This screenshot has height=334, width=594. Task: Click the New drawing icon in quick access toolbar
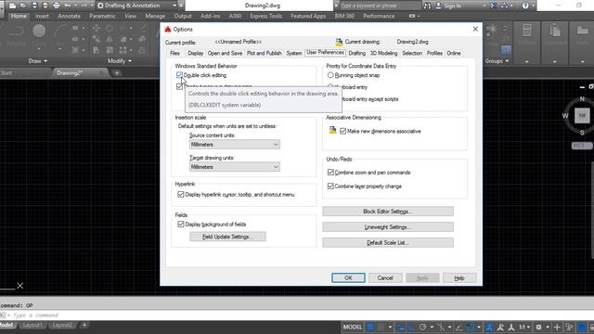pyautogui.click(x=12, y=6)
